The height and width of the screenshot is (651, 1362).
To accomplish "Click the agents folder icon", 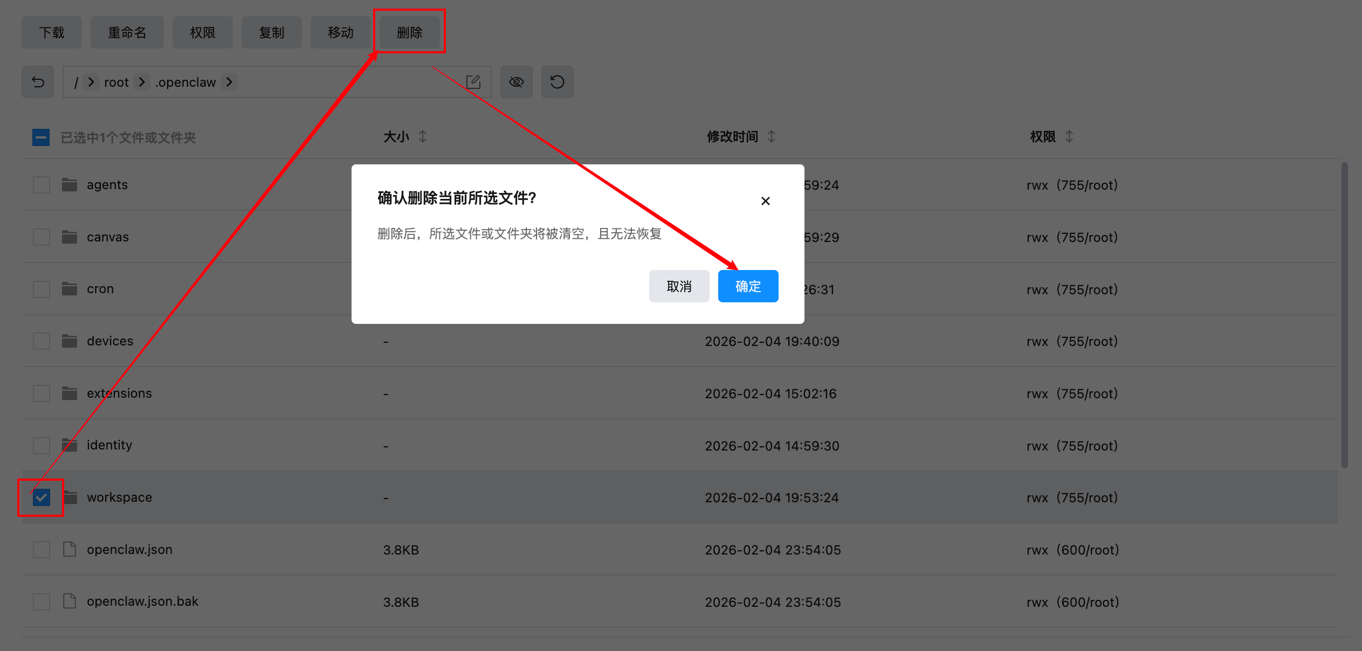I will tap(69, 184).
